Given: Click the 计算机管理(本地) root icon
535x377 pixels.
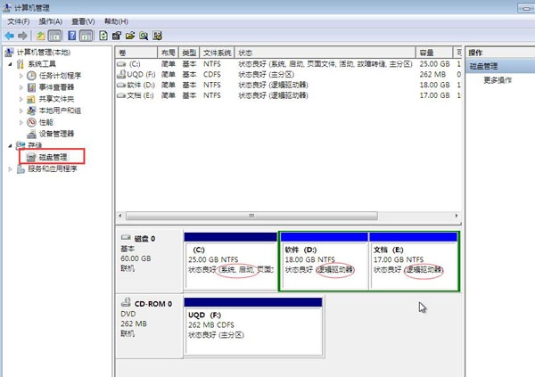Looking at the screenshot, I should pos(9,53).
